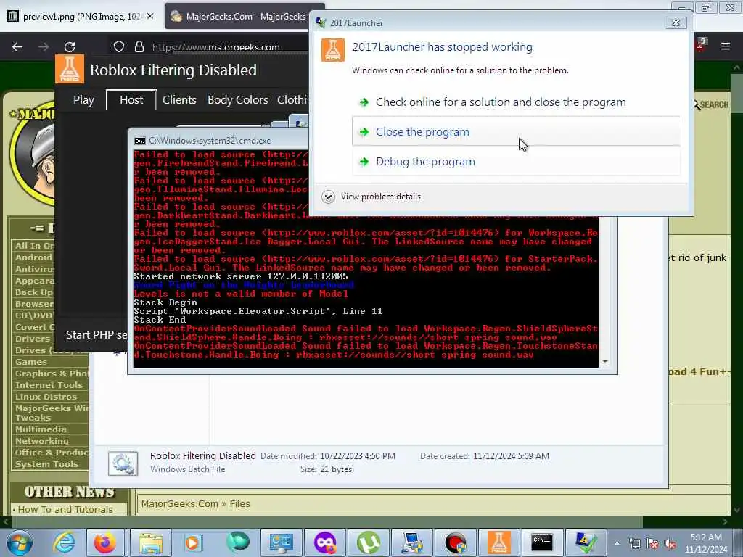Click the site padlock security icon
The width and height of the screenshot is (743, 557).
[x=139, y=46]
